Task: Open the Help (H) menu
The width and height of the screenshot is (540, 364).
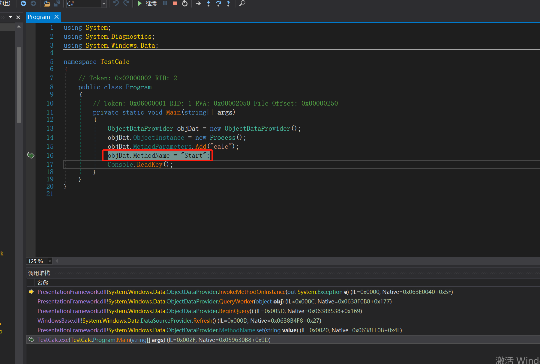Action: 5,3
